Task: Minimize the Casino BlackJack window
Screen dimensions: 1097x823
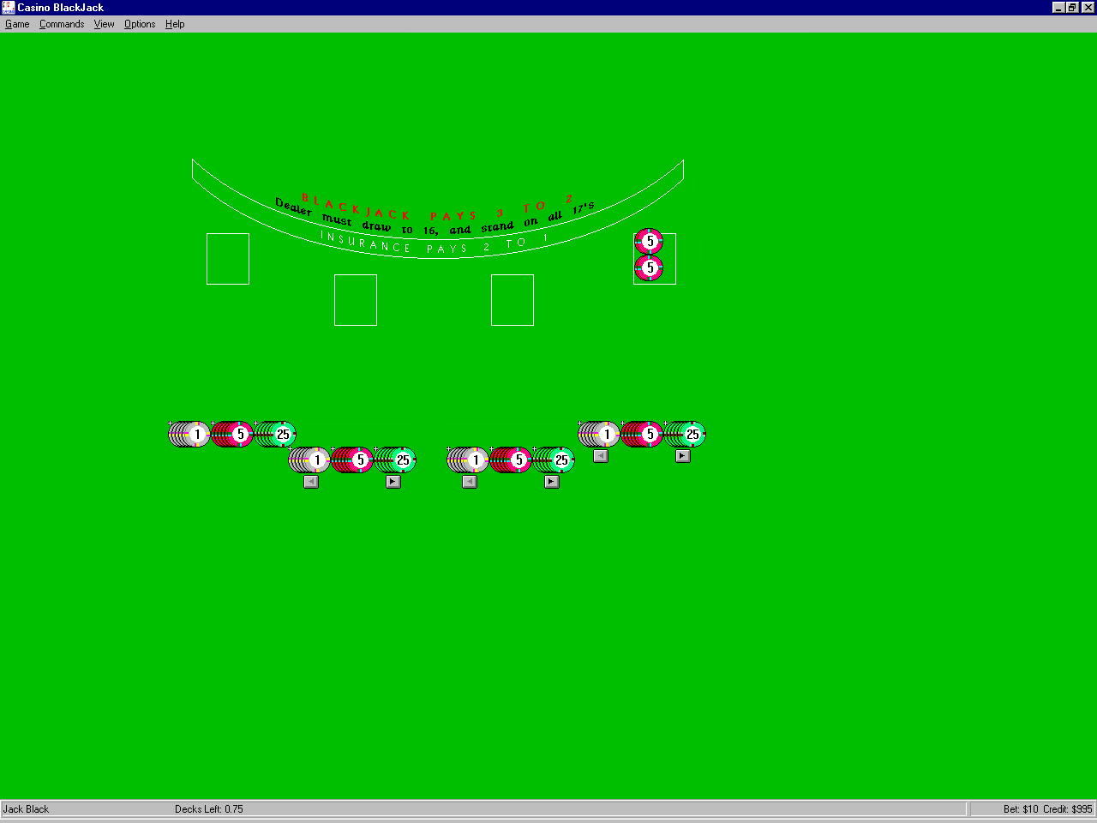Action: [1059, 8]
